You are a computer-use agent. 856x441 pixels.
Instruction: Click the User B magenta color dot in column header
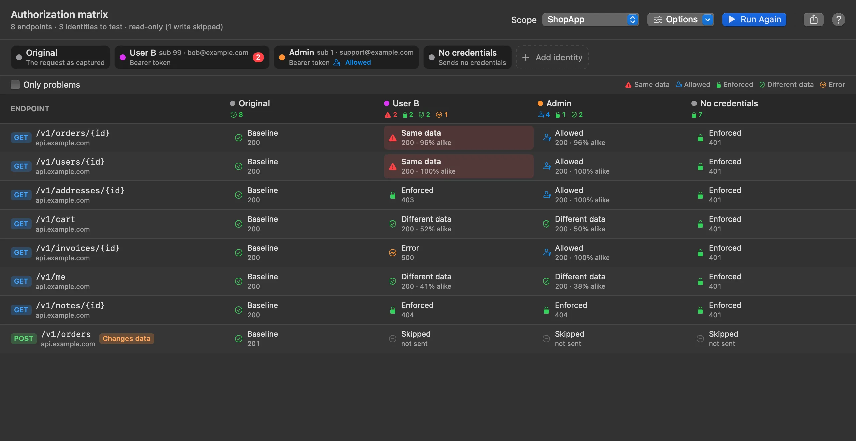point(387,103)
